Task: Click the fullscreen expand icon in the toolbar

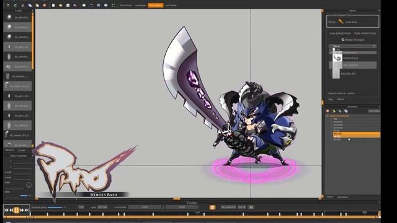Action: pyautogui.click(x=113, y=6)
